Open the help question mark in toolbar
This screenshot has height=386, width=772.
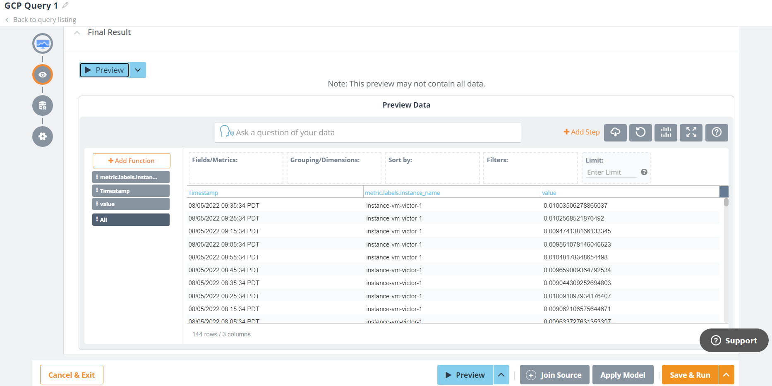coord(717,132)
